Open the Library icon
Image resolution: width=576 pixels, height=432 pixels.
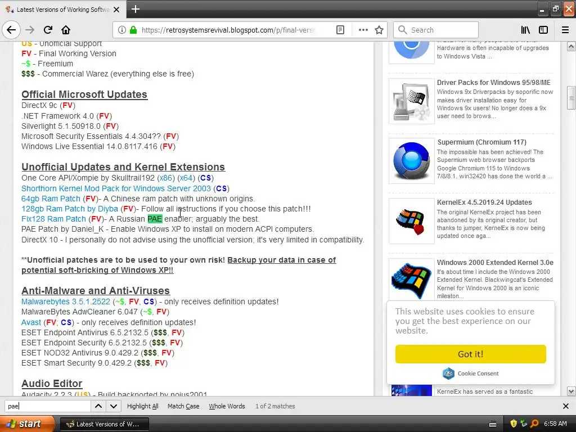(x=525, y=30)
